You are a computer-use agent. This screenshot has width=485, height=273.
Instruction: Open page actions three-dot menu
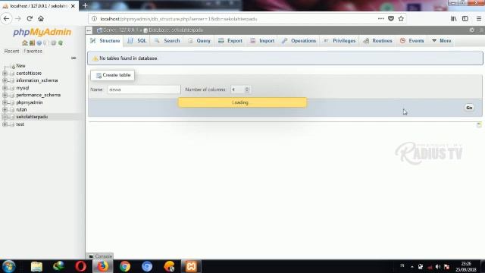click(x=381, y=18)
